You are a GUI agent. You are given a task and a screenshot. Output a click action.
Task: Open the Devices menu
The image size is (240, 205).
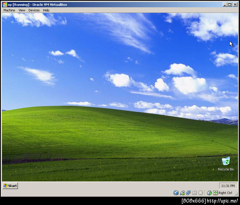[x=34, y=10]
